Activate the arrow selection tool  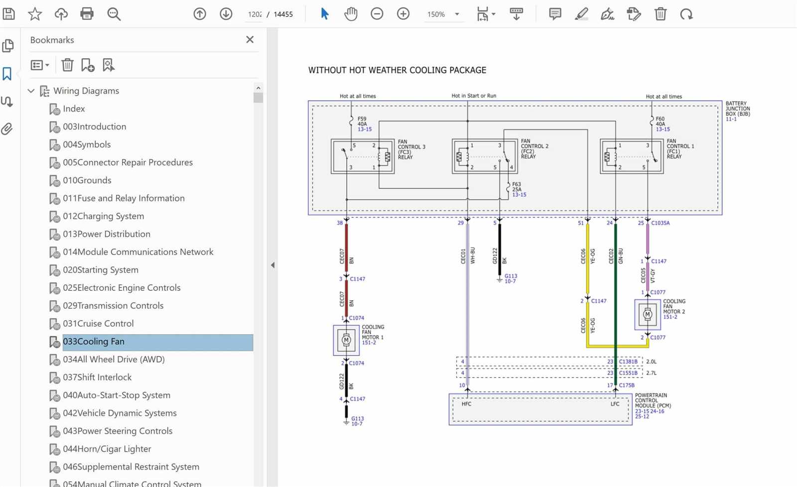[325, 14]
